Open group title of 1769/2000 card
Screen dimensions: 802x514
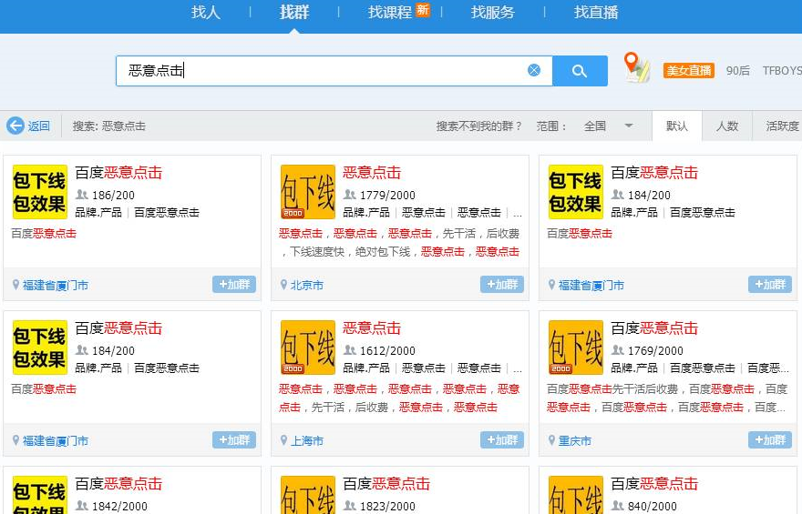654,328
